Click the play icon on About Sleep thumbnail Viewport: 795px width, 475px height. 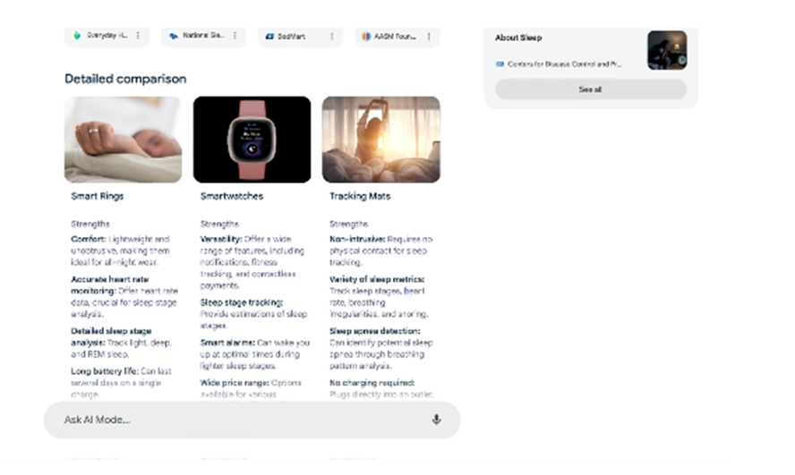click(x=681, y=60)
